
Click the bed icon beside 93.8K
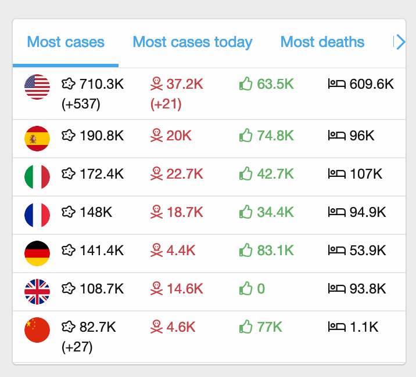[336, 288]
